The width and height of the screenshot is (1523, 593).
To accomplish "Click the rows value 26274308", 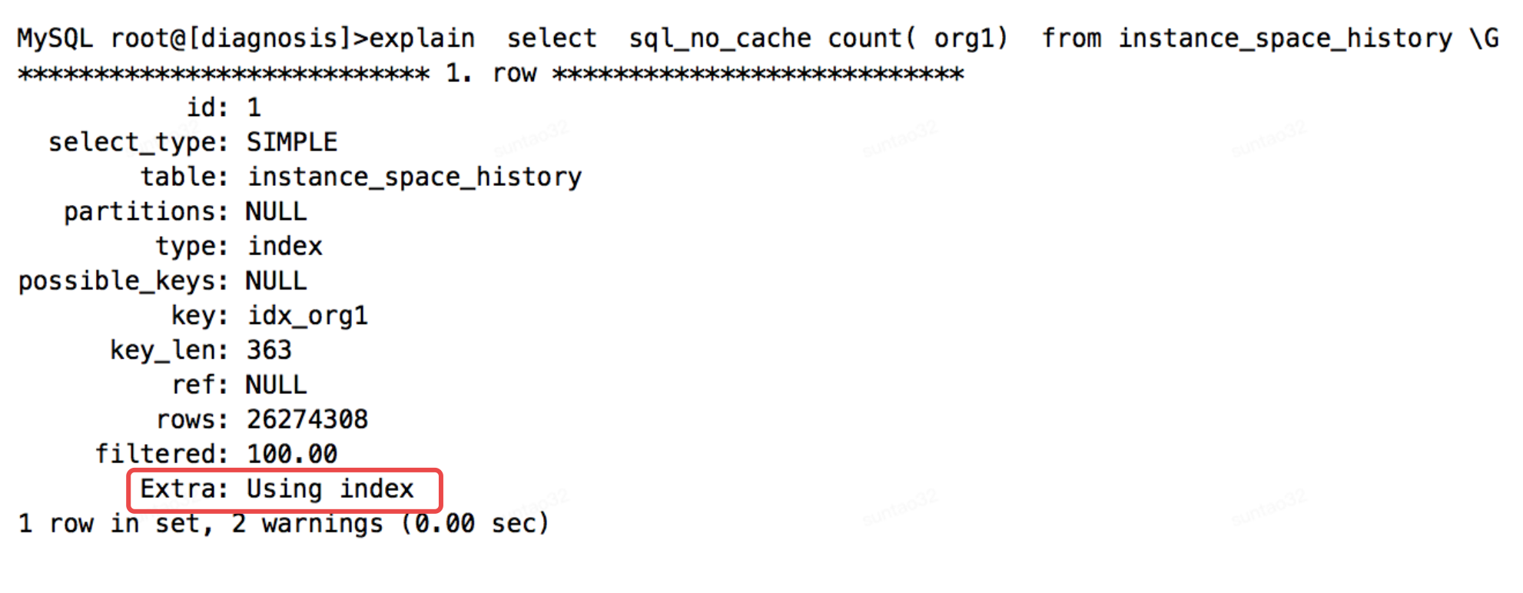I will click(x=307, y=419).
